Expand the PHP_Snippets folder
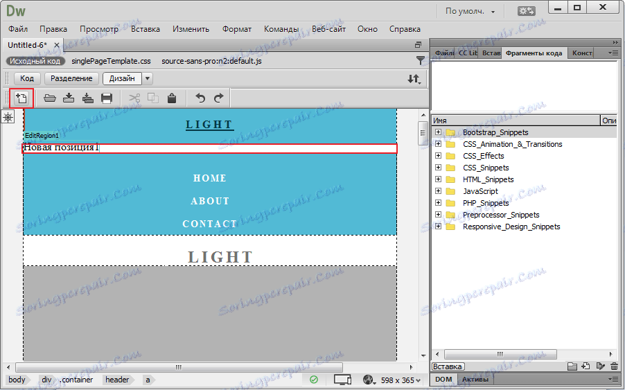The image size is (625, 390). (x=438, y=202)
